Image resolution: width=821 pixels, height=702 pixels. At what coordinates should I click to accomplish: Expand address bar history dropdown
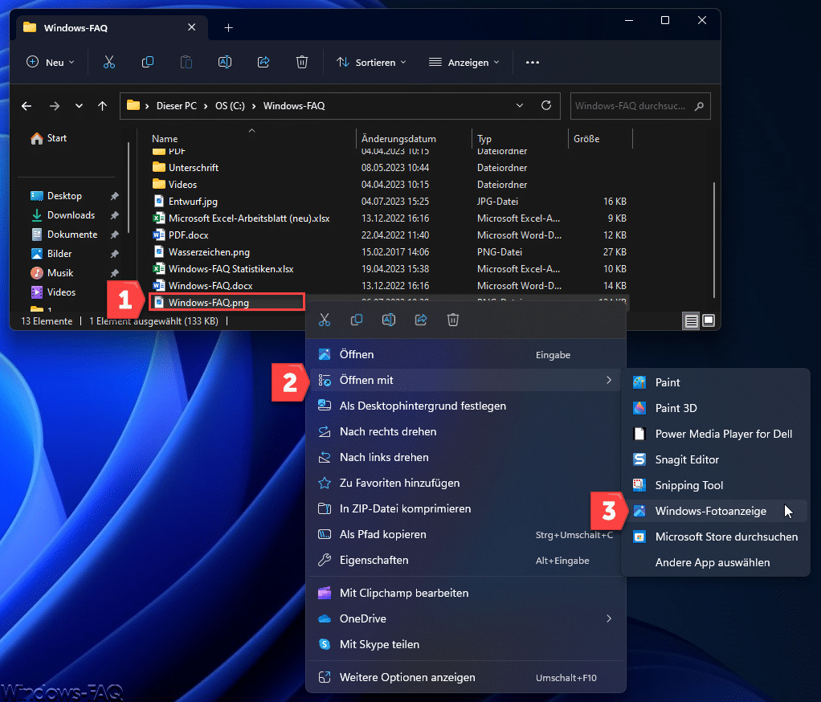coord(520,106)
